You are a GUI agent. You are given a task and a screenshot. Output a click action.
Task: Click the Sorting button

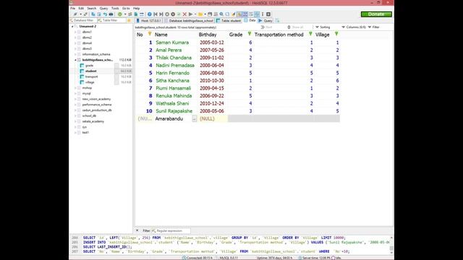(323, 27)
